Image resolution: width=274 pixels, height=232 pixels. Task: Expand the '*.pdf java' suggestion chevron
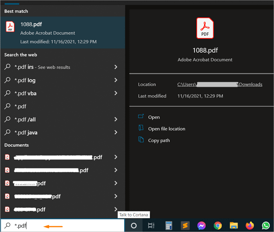point(116,132)
